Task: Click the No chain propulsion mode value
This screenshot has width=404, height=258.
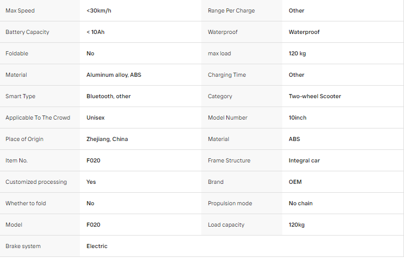Action: [x=301, y=203]
